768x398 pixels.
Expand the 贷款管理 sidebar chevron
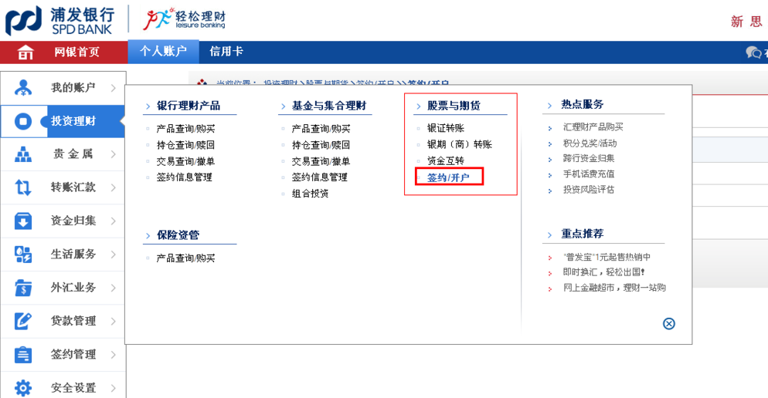(x=114, y=321)
